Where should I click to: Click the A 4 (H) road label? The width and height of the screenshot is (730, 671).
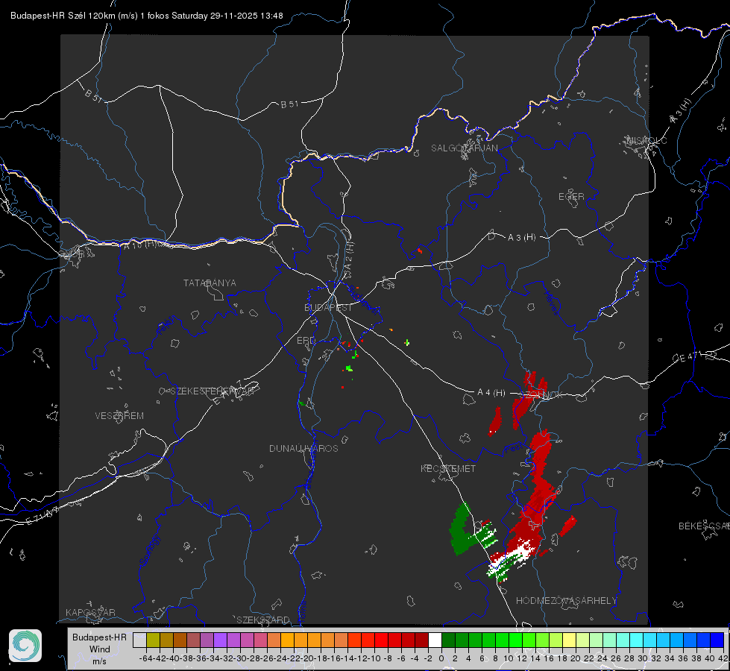coord(491,393)
